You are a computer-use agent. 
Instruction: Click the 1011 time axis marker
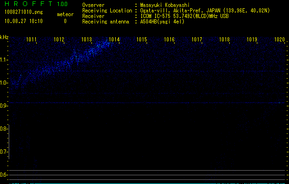pyautogui.click(x=31, y=40)
